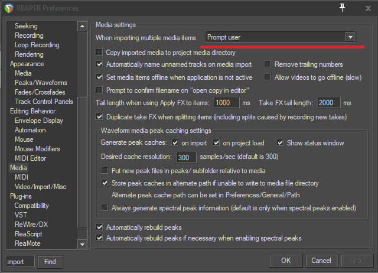Toggle automatically name unnamed tracks option
This screenshot has width=378, height=273.
coord(100,64)
